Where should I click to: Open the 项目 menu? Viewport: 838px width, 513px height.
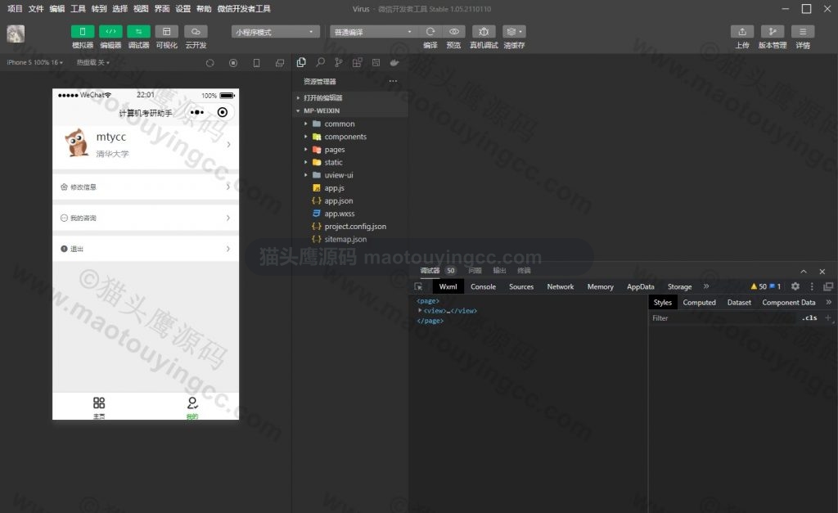click(x=15, y=8)
